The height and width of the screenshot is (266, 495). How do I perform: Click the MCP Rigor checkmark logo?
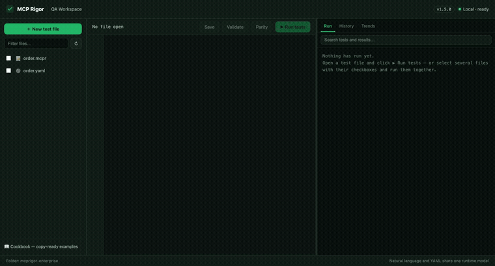point(10,9)
